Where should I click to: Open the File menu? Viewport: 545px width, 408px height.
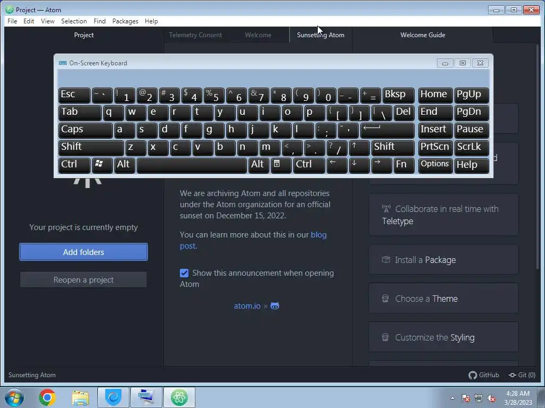(12, 21)
